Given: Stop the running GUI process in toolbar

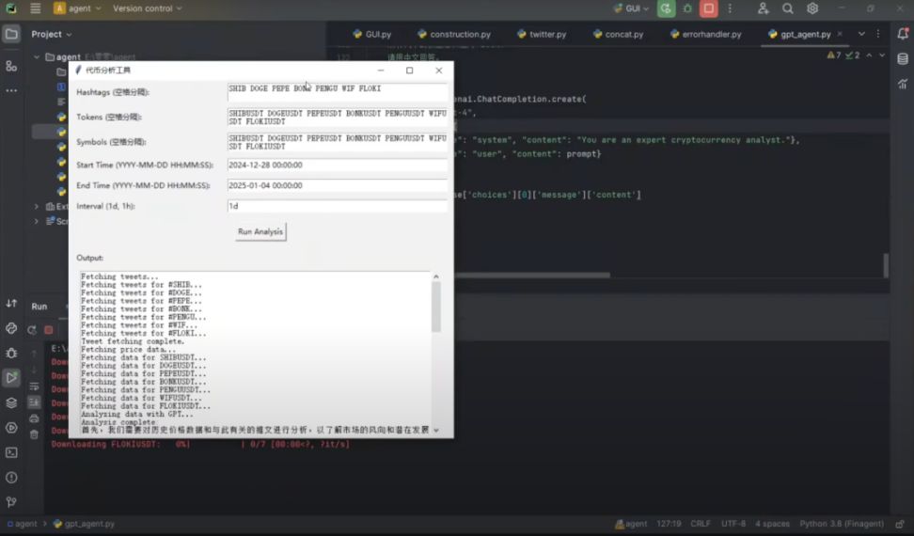Looking at the screenshot, I should (x=709, y=8).
